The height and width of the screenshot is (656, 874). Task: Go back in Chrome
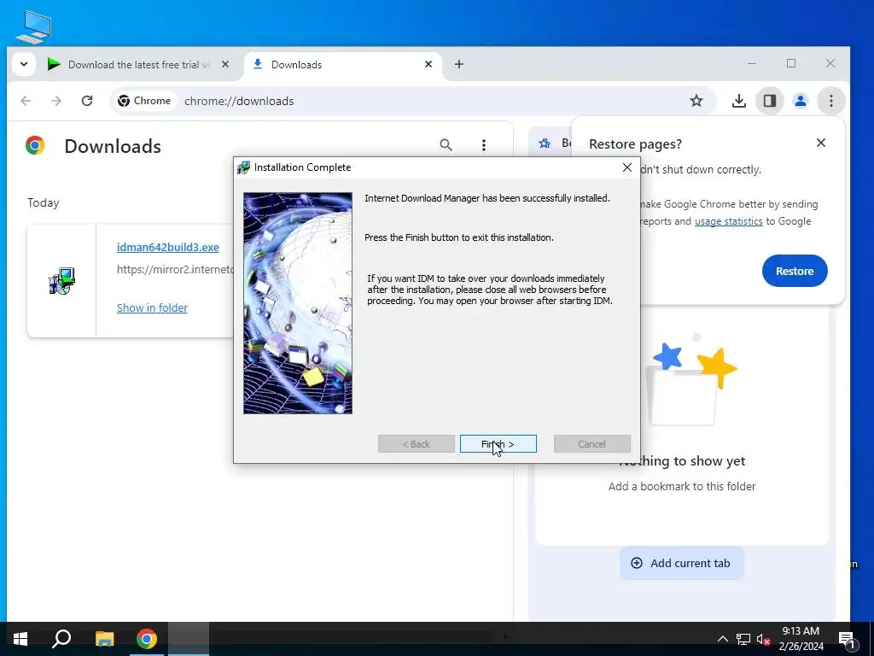pos(26,101)
